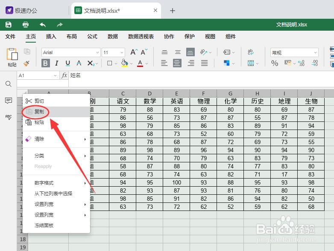Click the Format Painter brush icon
The width and height of the screenshot is (334, 251).
point(26,63)
